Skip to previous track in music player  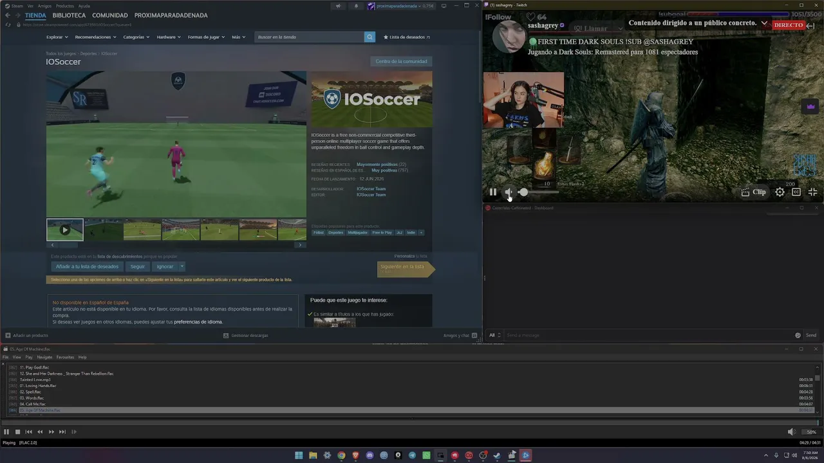tap(29, 432)
